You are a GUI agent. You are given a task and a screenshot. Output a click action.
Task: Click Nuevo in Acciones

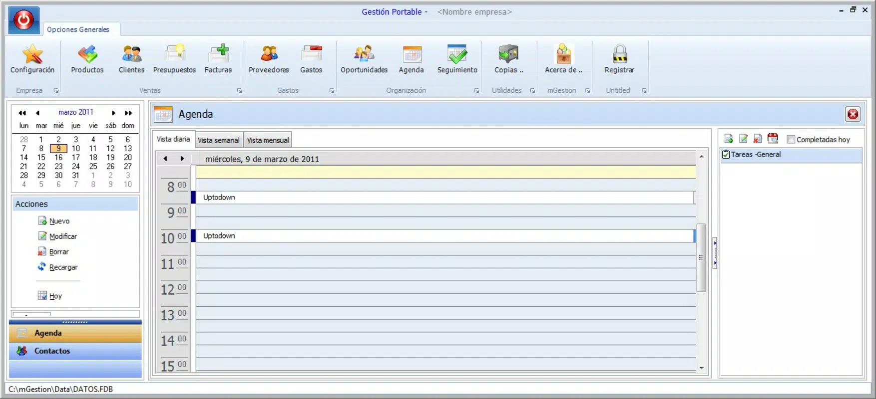tap(54, 221)
